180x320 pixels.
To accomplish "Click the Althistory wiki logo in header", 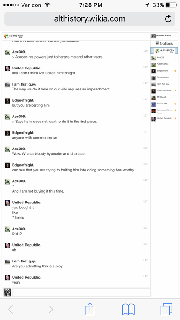I will [x=13, y=36].
